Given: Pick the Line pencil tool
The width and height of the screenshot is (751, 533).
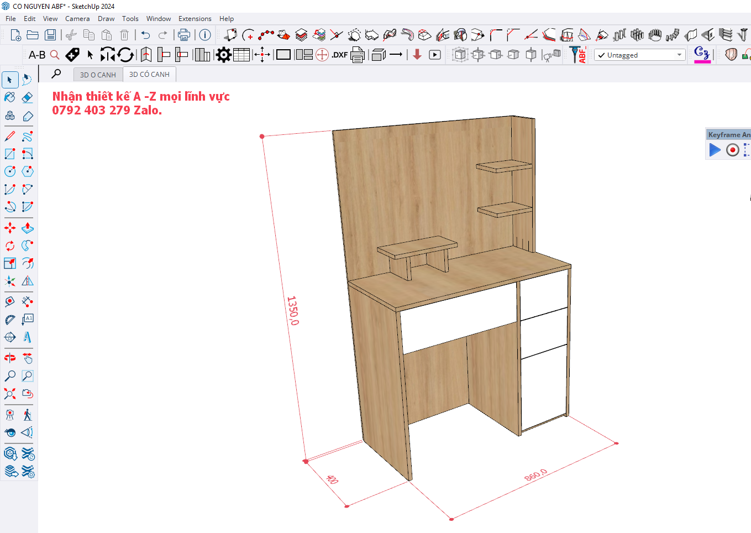Looking at the screenshot, I should tap(10, 136).
